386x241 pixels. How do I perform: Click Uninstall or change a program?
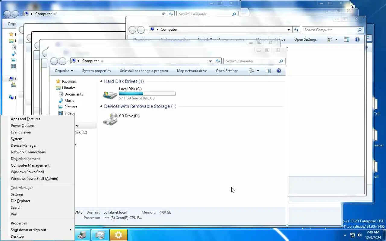pyautogui.click(x=144, y=71)
